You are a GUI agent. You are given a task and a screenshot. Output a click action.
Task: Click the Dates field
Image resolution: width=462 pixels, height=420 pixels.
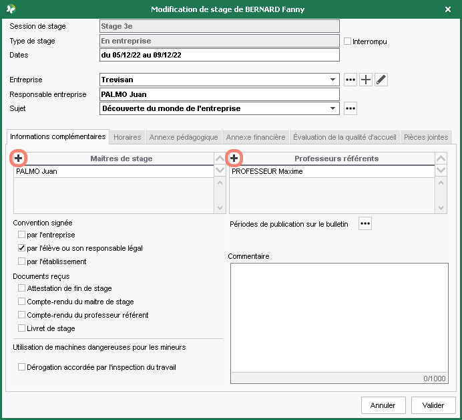click(x=220, y=55)
